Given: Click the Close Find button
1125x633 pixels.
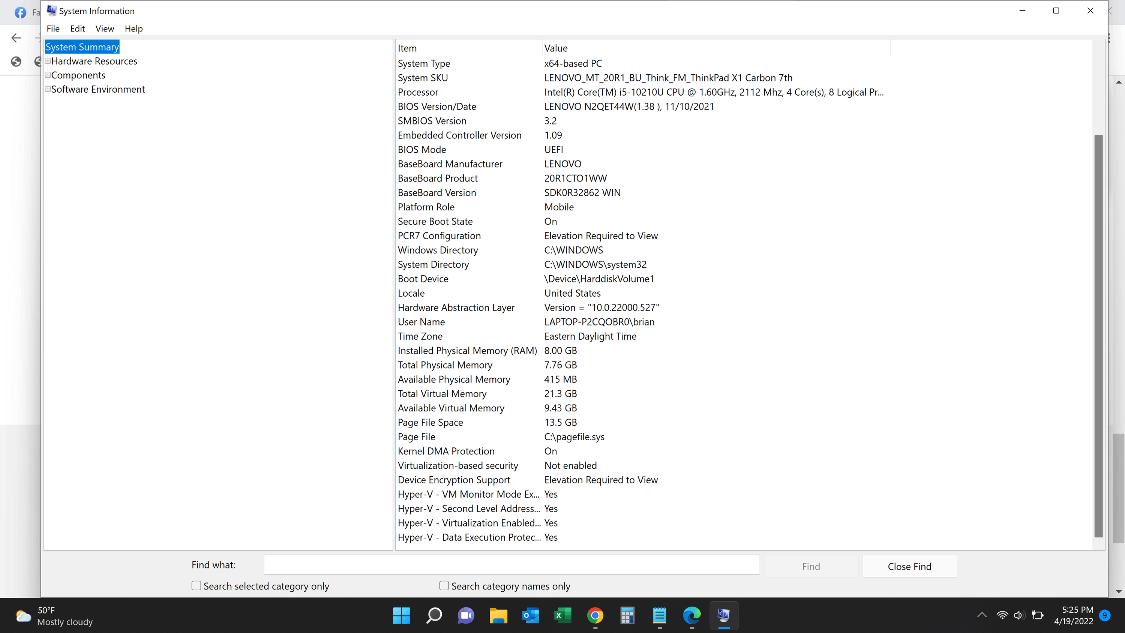Looking at the screenshot, I should (x=910, y=566).
